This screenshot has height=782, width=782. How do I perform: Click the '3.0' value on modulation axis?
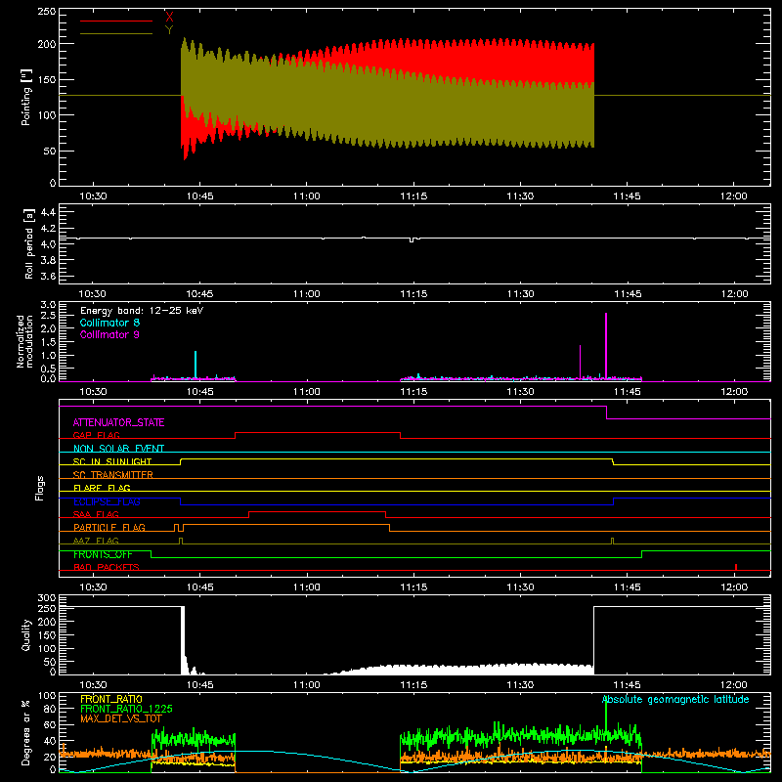click(48, 305)
